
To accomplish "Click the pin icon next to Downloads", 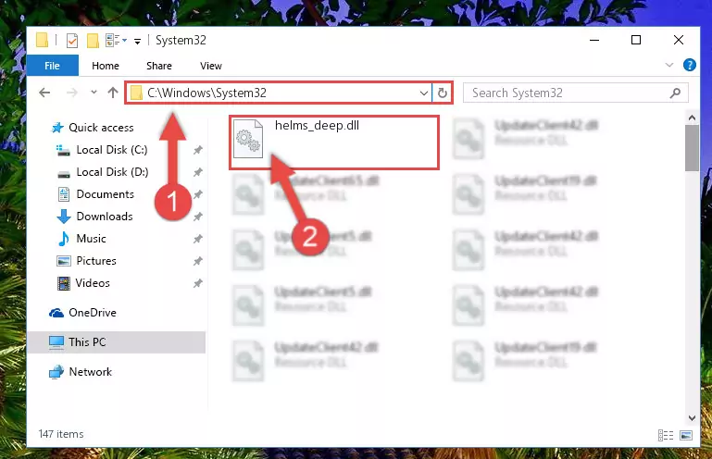I will (x=197, y=217).
